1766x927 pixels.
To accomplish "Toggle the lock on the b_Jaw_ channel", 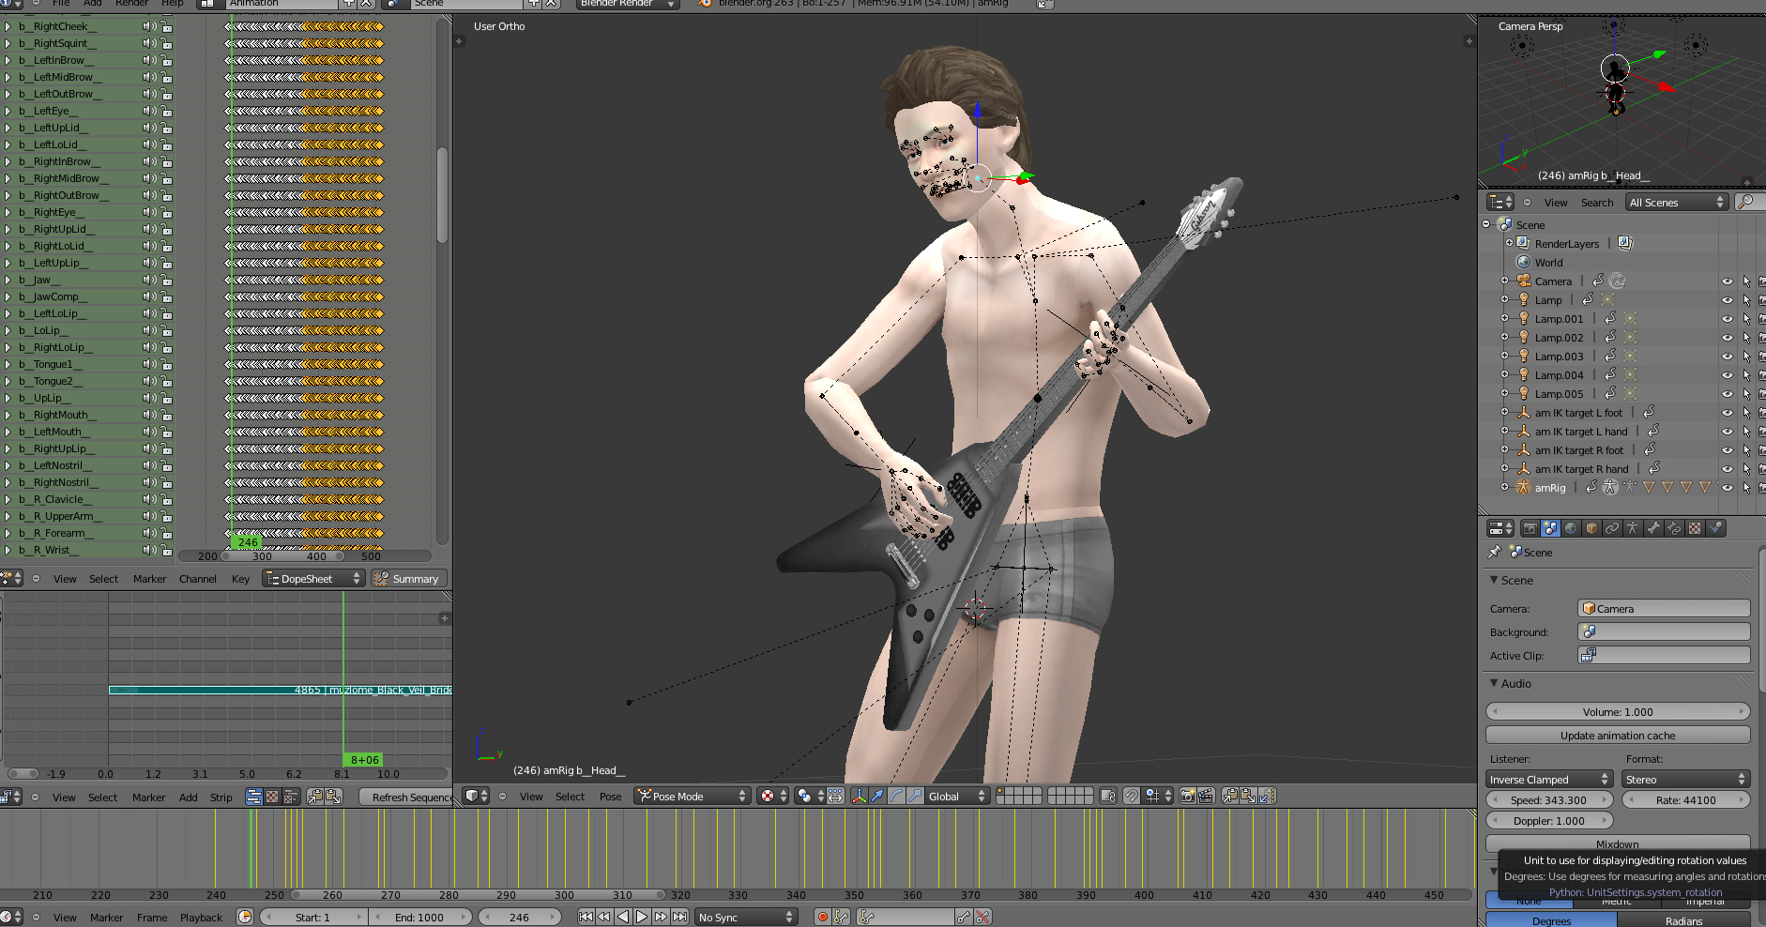I will 166,280.
